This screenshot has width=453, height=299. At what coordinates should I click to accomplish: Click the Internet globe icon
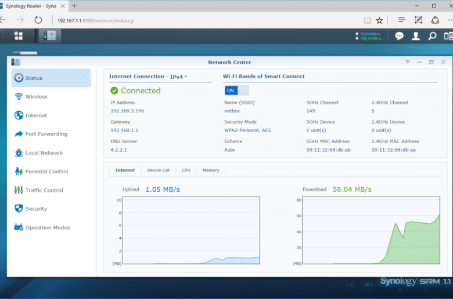pyautogui.click(x=19, y=115)
